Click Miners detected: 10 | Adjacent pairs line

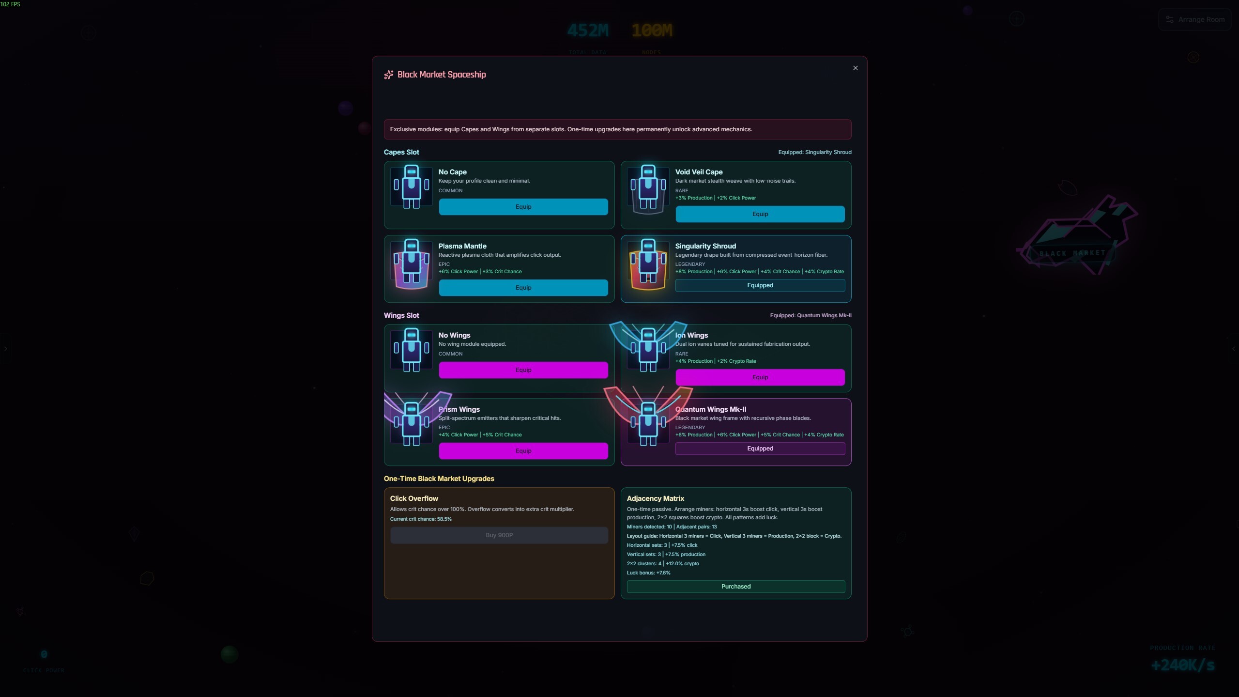pyautogui.click(x=672, y=527)
